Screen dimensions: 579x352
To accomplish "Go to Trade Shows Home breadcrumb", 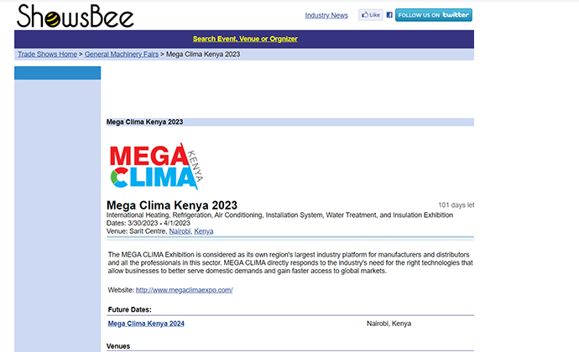I will point(48,54).
